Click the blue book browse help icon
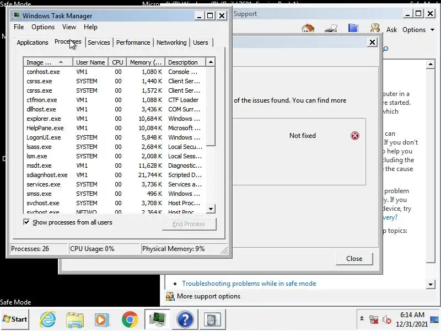The image size is (441, 331). pyautogui.click(x=353, y=29)
